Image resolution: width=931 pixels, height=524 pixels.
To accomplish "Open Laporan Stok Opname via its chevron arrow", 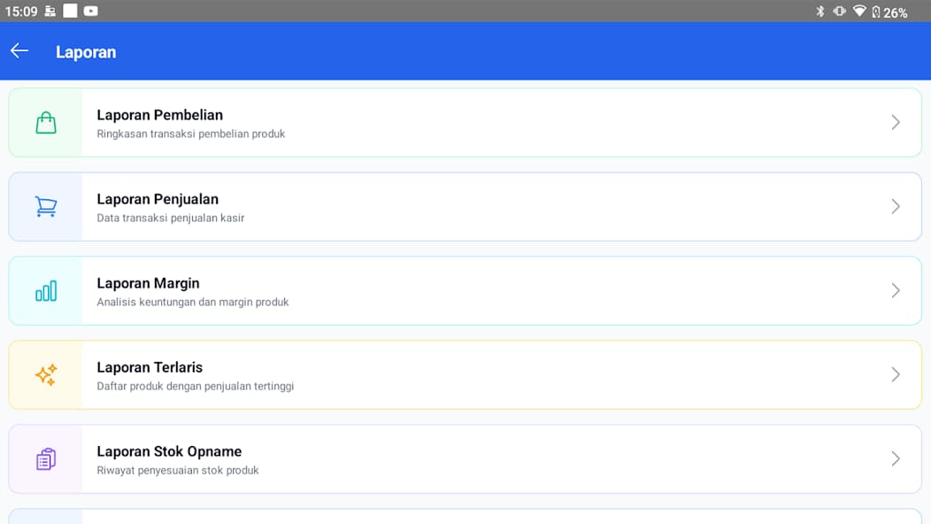I will (x=896, y=458).
